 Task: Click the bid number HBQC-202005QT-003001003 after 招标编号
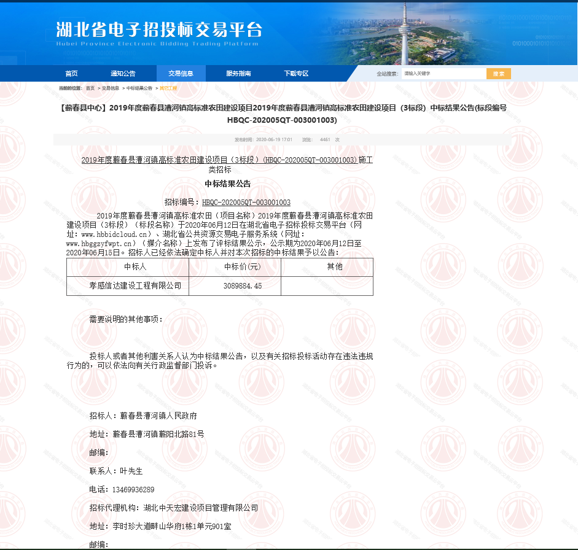tap(246, 202)
